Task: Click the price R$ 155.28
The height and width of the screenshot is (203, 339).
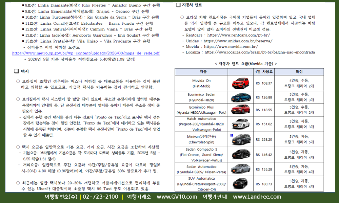Action: click(x=264, y=170)
